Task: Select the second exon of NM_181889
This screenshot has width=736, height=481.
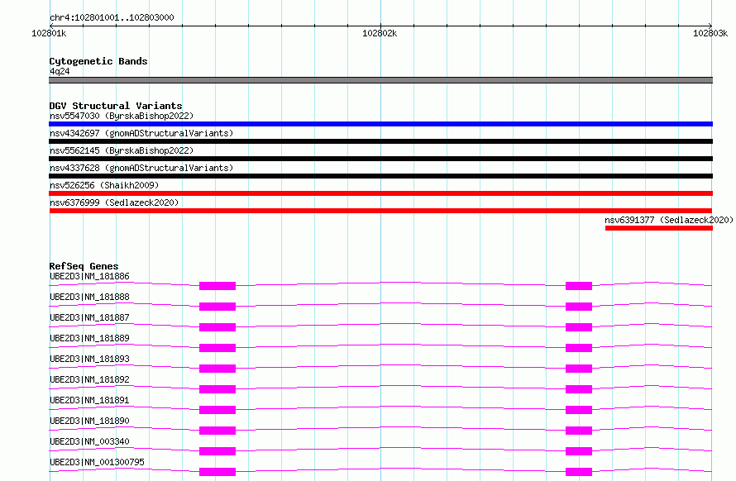Action: pos(579,348)
